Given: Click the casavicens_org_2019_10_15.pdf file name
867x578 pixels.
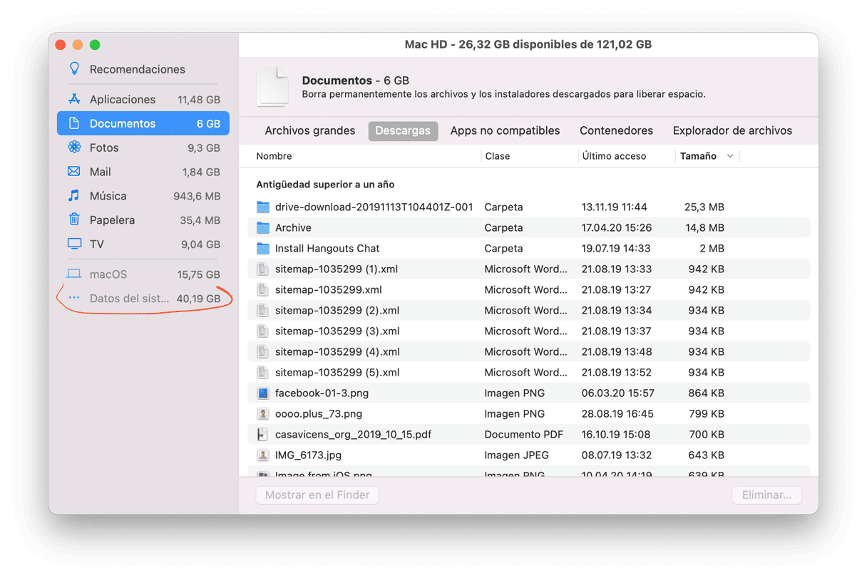Looking at the screenshot, I should point(353,435).
